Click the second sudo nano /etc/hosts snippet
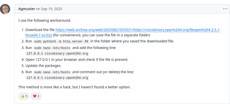This screenshot has height=104, width=230. coord(52,72)
